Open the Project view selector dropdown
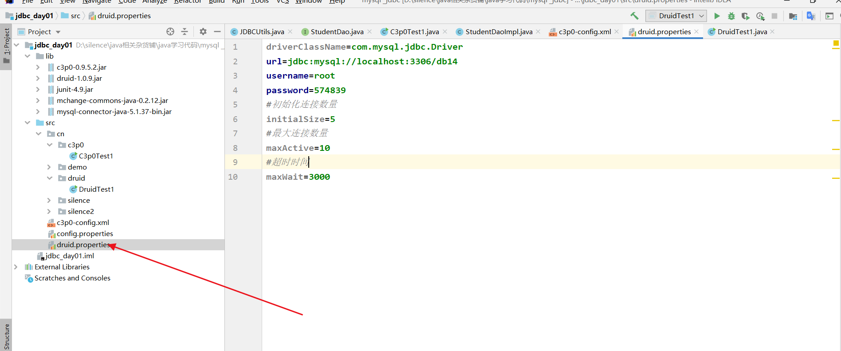Screen dimensions: 841x351 (x=58, y=32)
